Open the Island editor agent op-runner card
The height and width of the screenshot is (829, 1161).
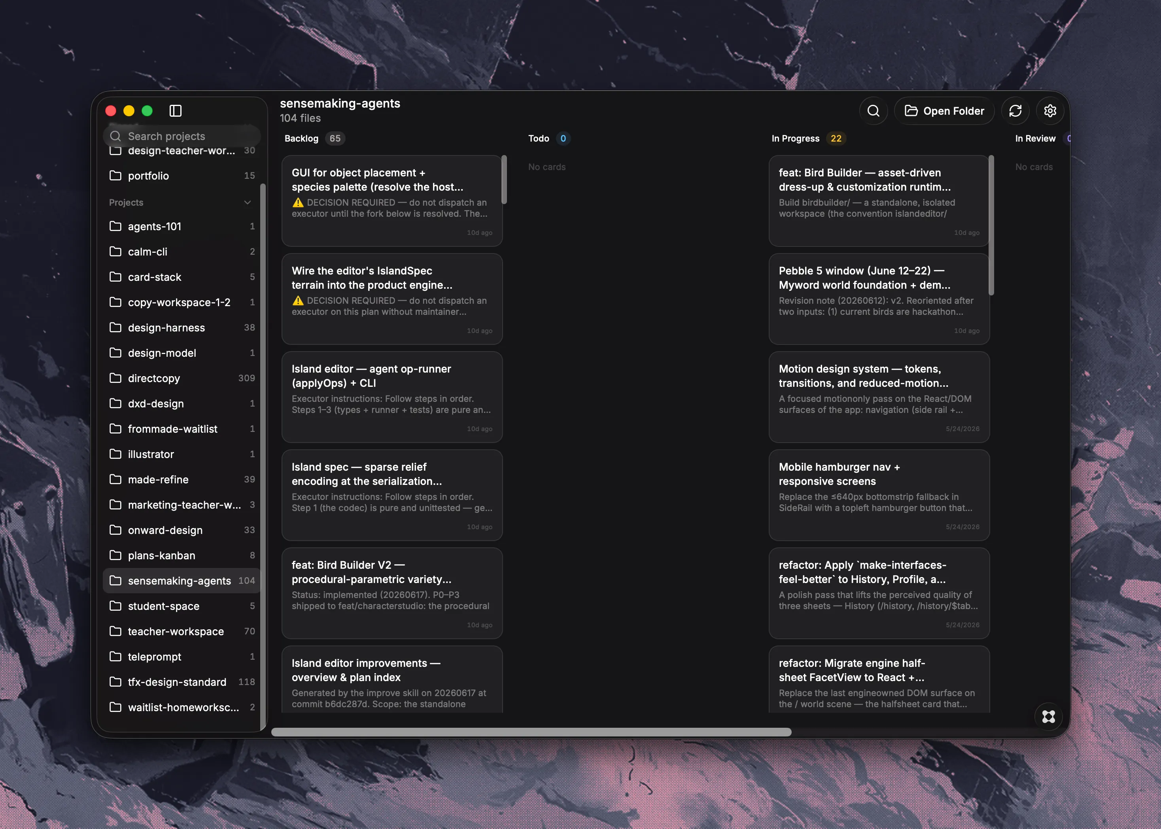392,397
